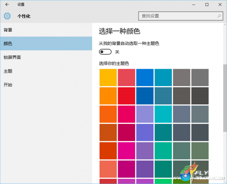Choose the dark blue swatch in second row
Screen dimensions: 227x184
pos(145,96)
